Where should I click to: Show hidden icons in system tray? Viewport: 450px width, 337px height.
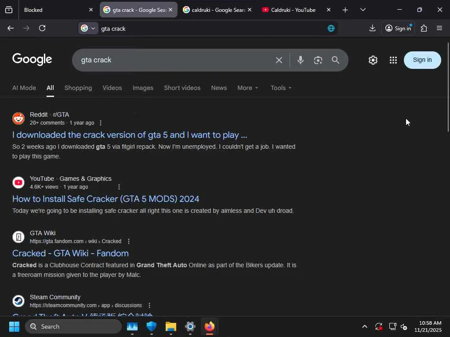point(364,326)
